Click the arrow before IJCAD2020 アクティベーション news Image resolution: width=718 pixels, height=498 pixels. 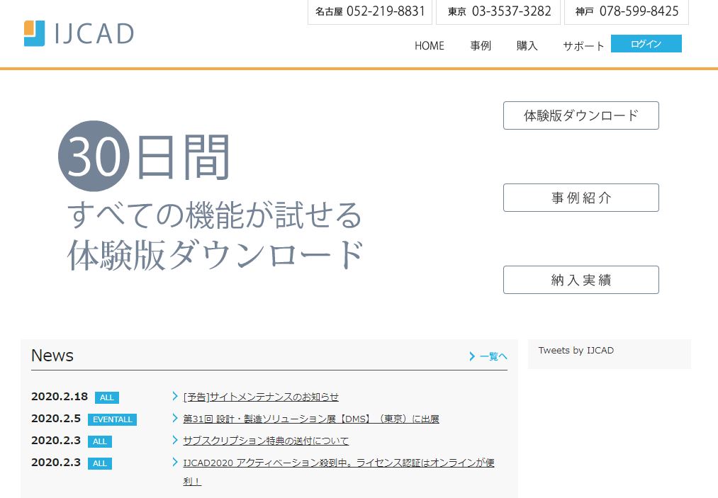pyautogui.click(x=175, y=462)
